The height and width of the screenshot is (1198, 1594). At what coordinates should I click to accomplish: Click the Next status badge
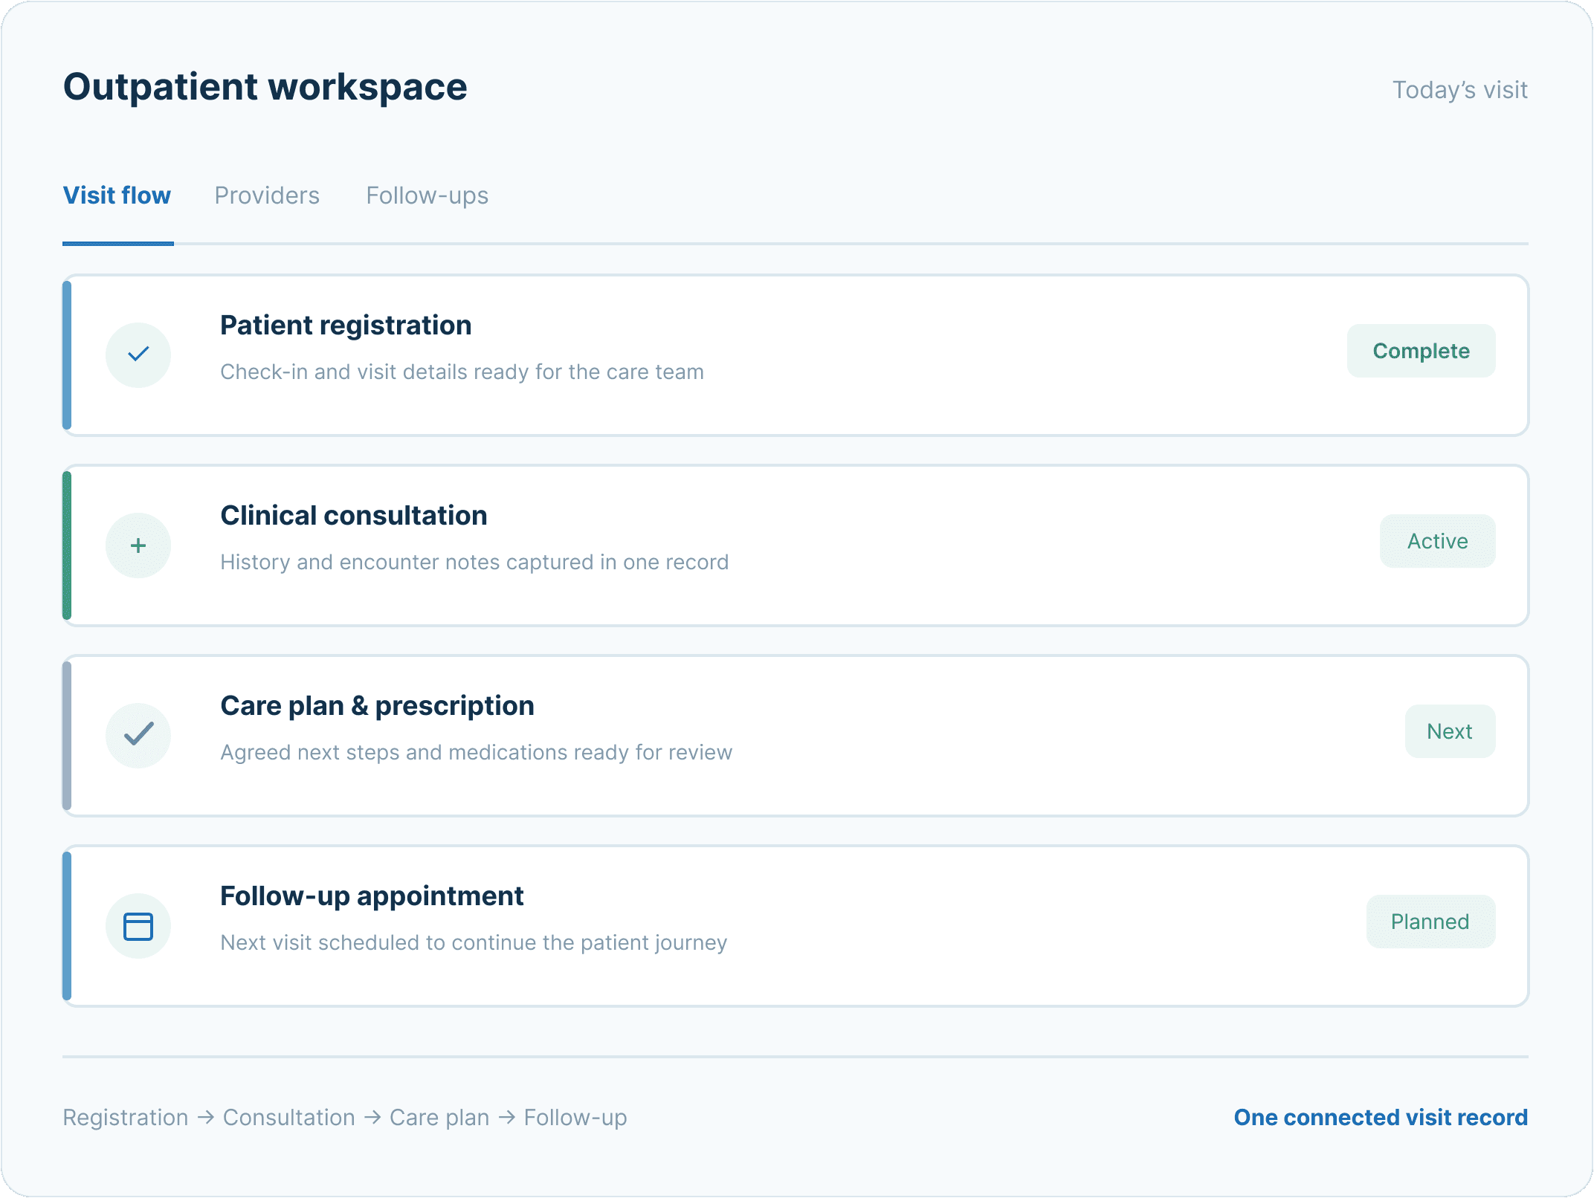[x=1450, y=731]
